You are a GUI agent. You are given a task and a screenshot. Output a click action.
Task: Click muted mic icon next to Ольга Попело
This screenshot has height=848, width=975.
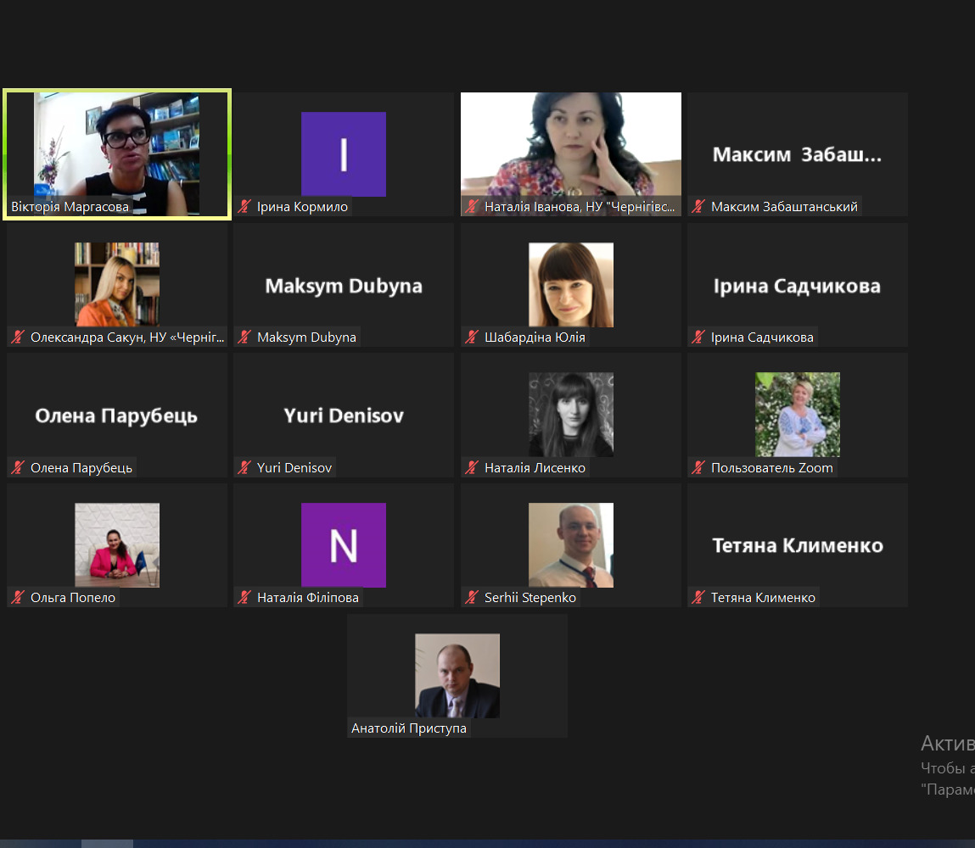point(18,598)
